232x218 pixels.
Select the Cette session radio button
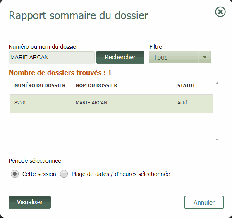tap(14, 174)
